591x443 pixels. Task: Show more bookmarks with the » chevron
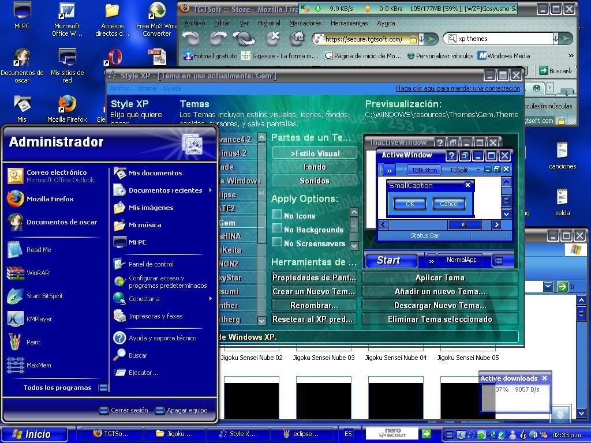pyautogui.click(x=571, y=56)
